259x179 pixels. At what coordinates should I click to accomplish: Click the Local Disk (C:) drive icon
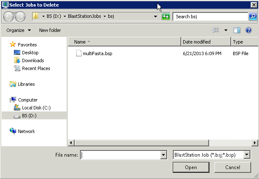tap(17, 107)
